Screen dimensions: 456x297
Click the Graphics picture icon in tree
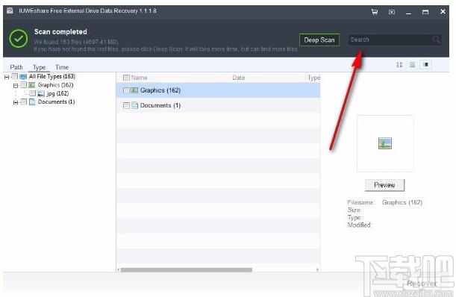pyautogui.click(x=31, y=85)
